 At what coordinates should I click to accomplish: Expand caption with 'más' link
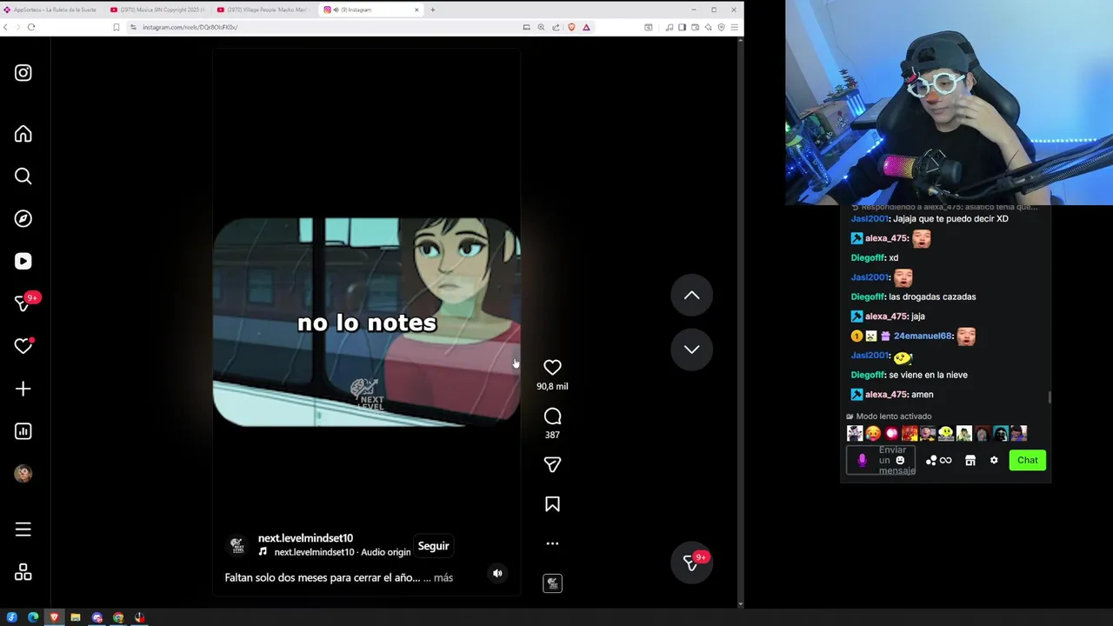tap(443, 577)
